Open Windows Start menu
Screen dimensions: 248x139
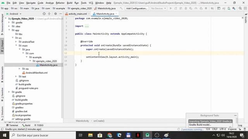coord(5,135)
